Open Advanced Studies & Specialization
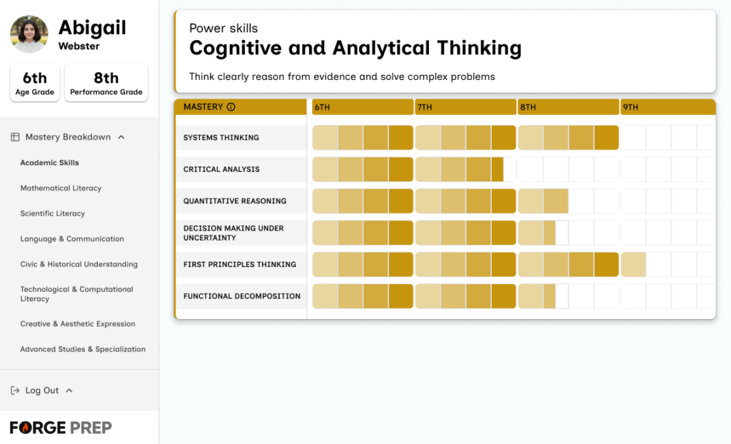 [x=83, y=349]
